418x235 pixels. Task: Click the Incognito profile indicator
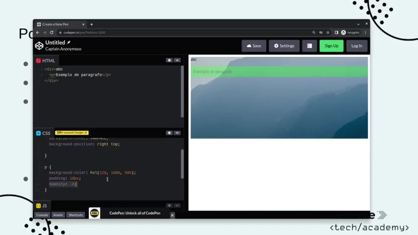point(350,33)
